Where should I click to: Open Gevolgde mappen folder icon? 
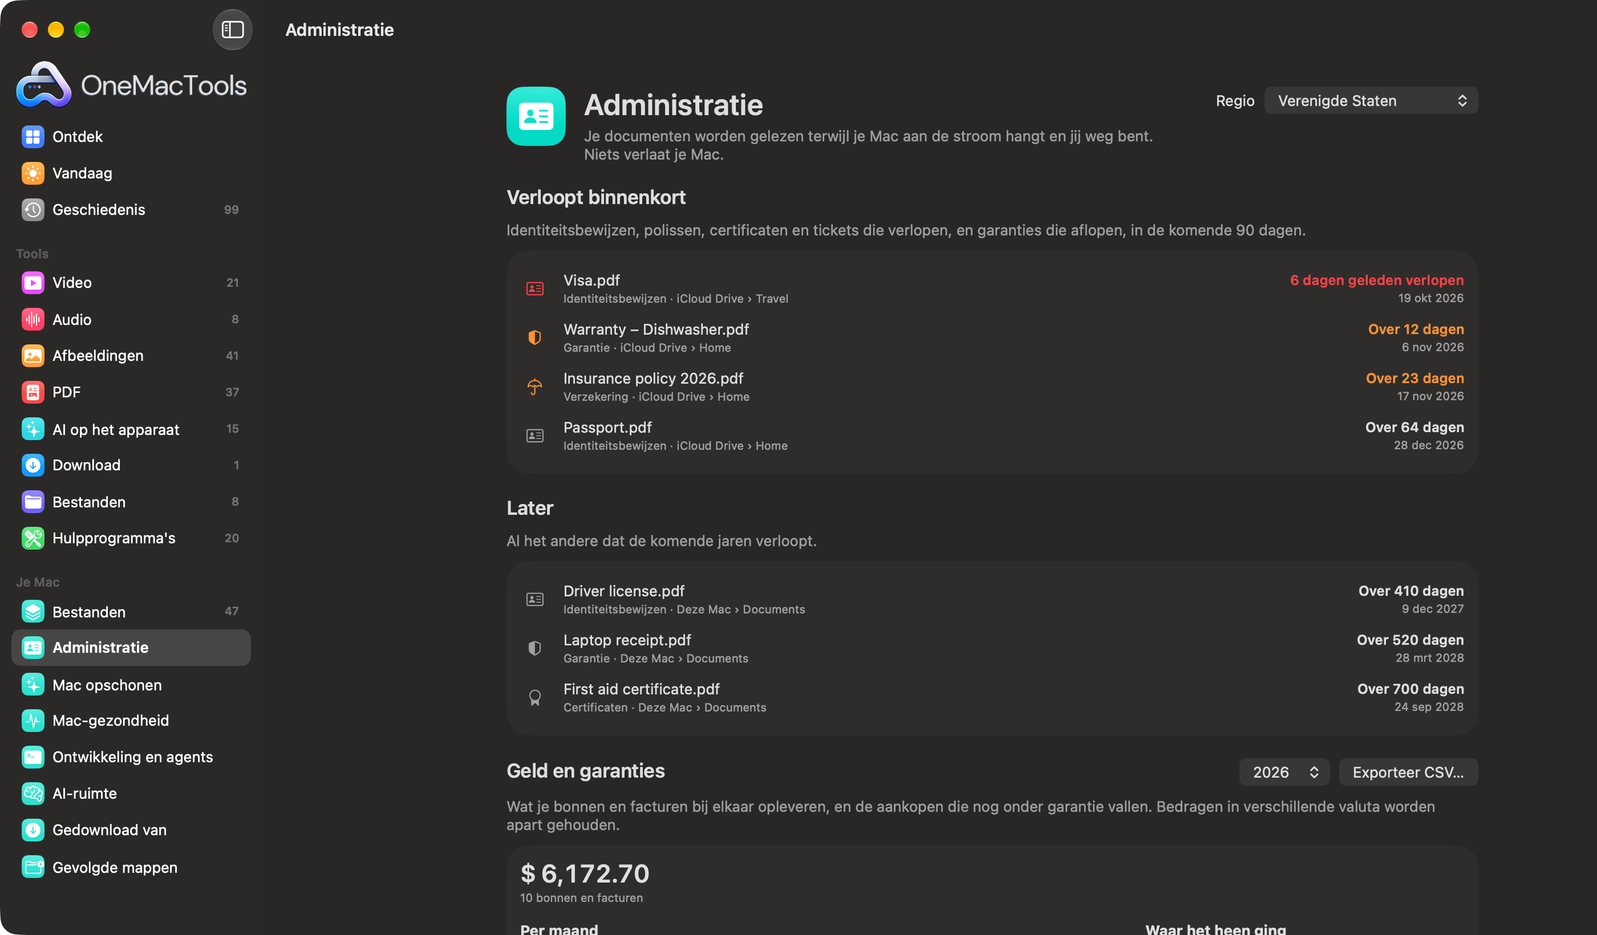point(33,867)
